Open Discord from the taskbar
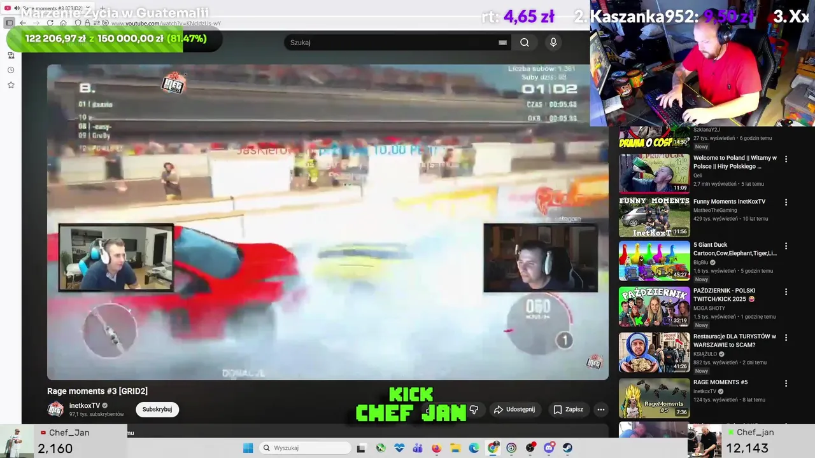Viewport: 815px width, 458px height. point(549,448)
